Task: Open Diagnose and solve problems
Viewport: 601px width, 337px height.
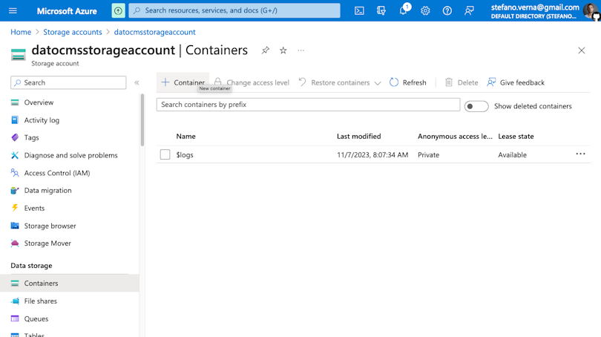Action: [70, 155]
